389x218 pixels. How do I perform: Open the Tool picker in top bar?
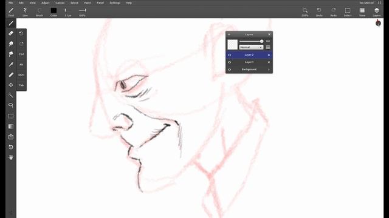coord(11,12)
